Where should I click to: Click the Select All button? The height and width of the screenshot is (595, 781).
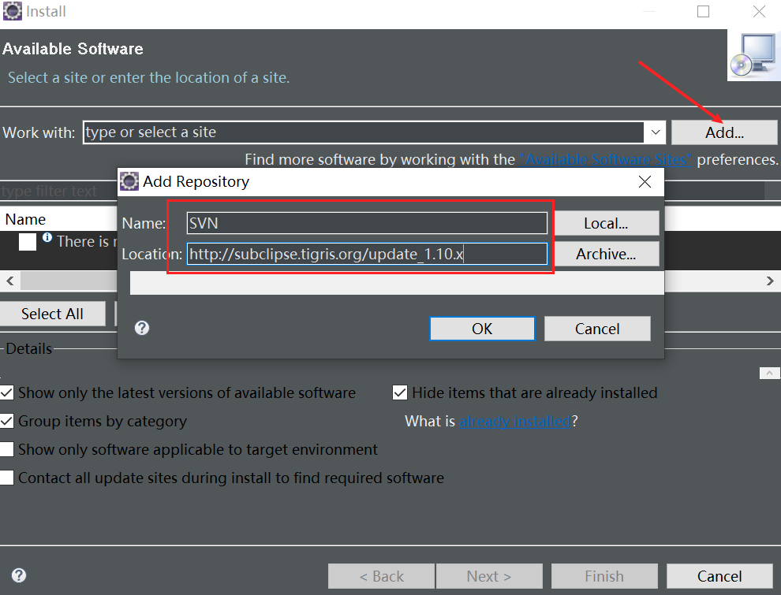point(52,313)
